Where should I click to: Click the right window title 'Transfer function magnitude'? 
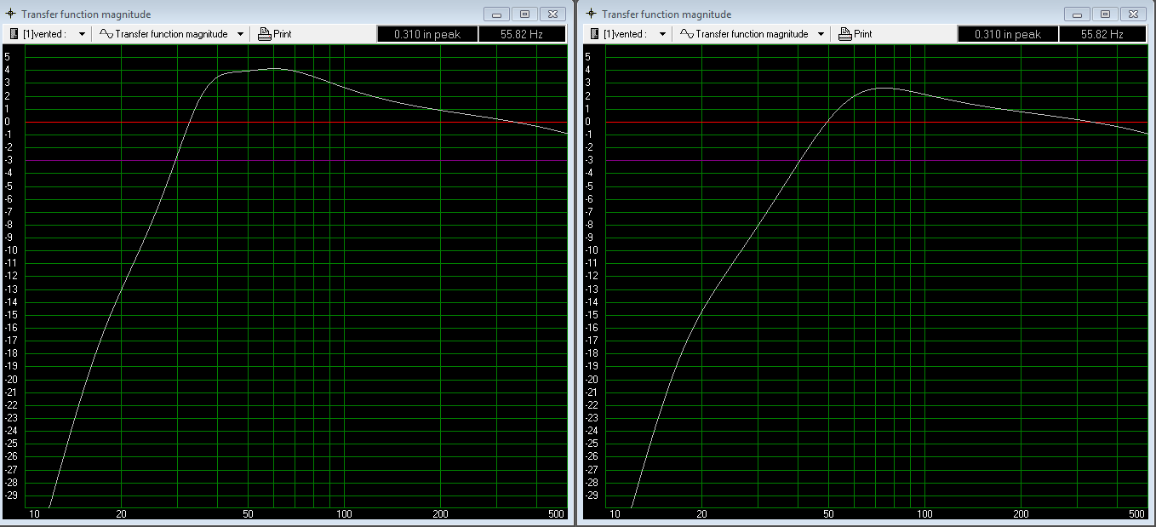click(667, 14)
